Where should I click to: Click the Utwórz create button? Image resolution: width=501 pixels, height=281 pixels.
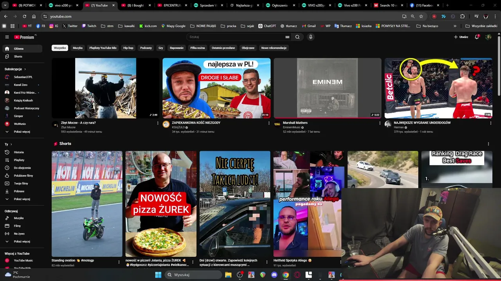click(x=461, y=37)
